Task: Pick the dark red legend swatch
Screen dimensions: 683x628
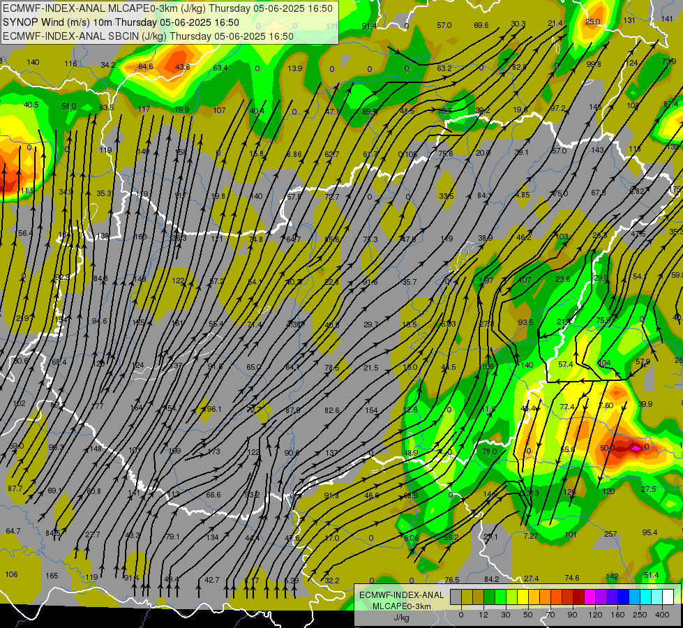Action: pyautogui.click(x=578, y=597)
